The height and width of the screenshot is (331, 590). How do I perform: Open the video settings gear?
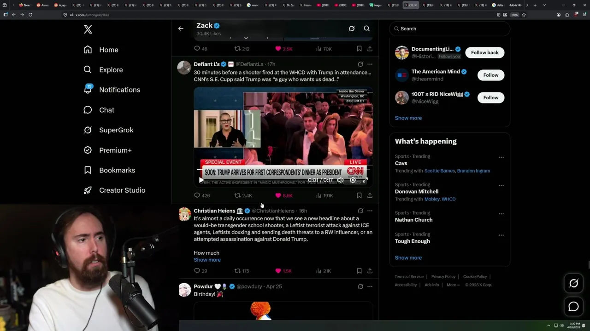pos(353,180)
